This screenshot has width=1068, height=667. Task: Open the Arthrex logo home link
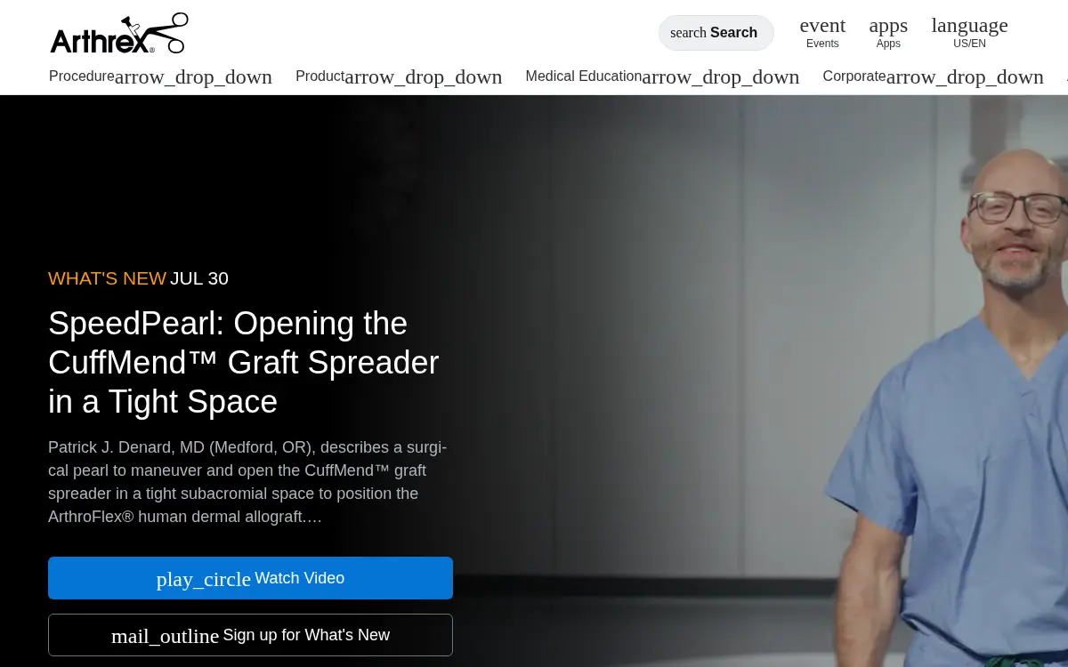coord(119,34)
